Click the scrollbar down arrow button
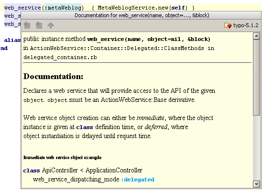This screenshot has height=190, width=262. (x=256, y=184)
